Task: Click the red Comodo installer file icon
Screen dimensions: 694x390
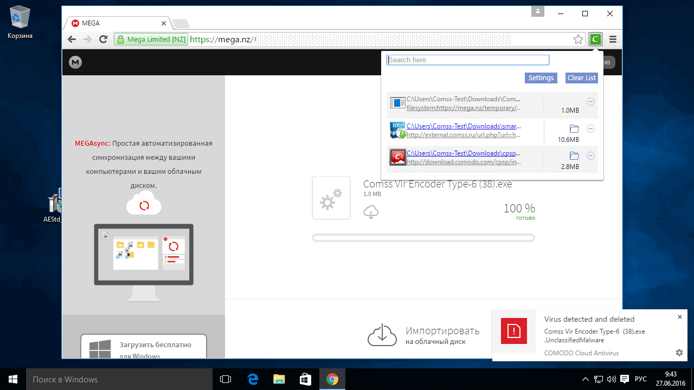Action: [x=398, y=157]
